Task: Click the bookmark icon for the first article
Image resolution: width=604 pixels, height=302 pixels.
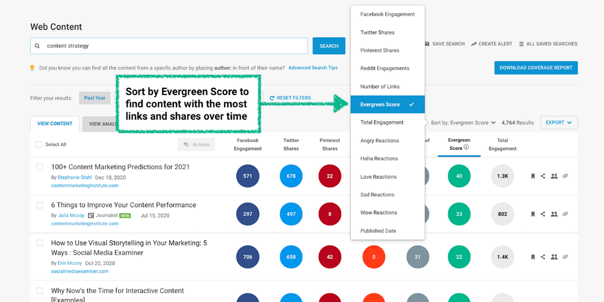Action: (533, 176)
